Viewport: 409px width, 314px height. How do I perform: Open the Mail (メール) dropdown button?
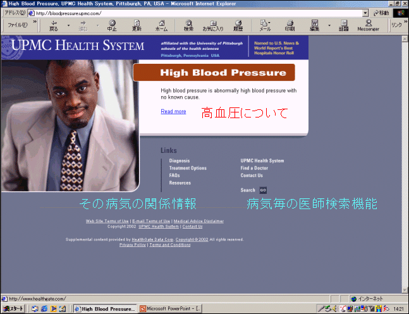pyautogui.click(x=265, y=25)
